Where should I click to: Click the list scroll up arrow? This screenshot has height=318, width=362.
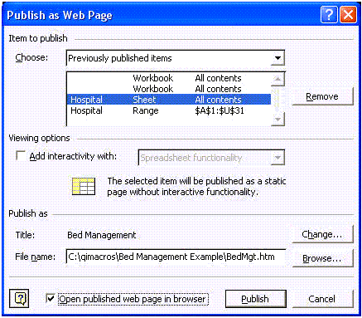pos(278,79)
